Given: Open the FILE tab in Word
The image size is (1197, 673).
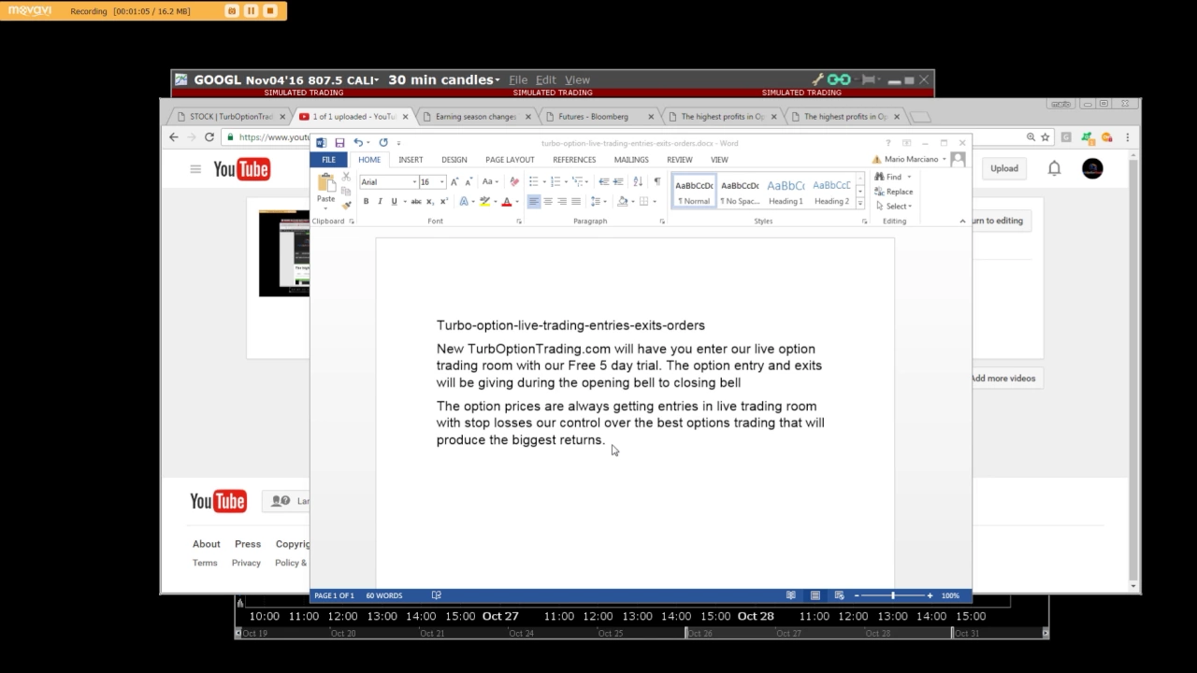Looking at the screenshot, I should click(x=328, y=160).
